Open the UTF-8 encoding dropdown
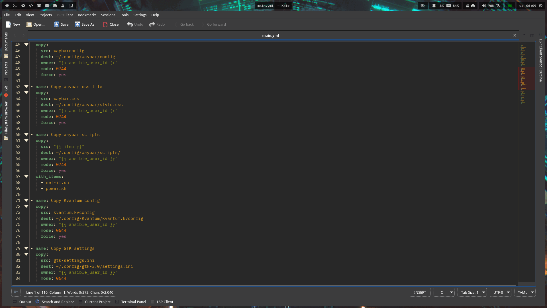 [500, 292]
